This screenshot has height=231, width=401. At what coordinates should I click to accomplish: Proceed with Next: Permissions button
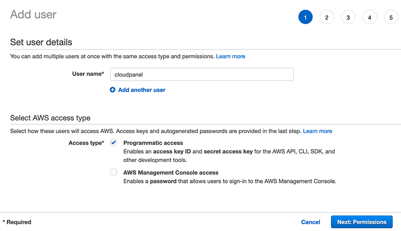[x=362, y=222]
